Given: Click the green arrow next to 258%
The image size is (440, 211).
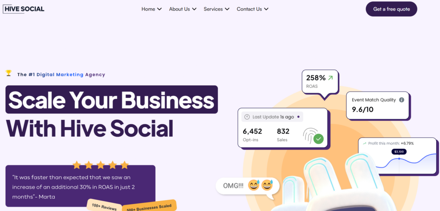Looking at the screenshot, I should [x=330, y=78].
